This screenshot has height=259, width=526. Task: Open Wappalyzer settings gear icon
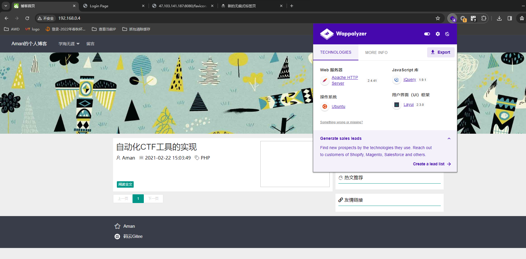point(438,34)
